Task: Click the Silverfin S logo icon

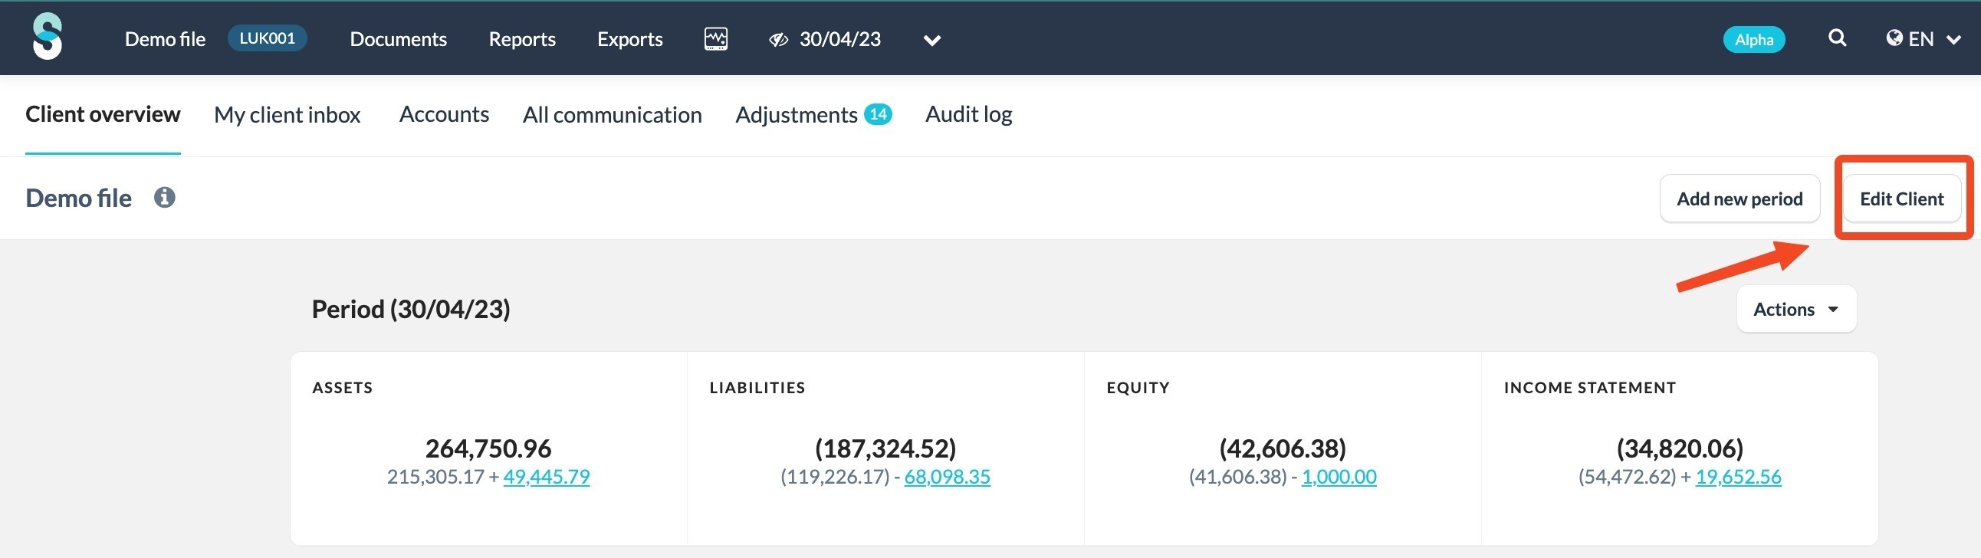Action: click(x=48, y=37)
